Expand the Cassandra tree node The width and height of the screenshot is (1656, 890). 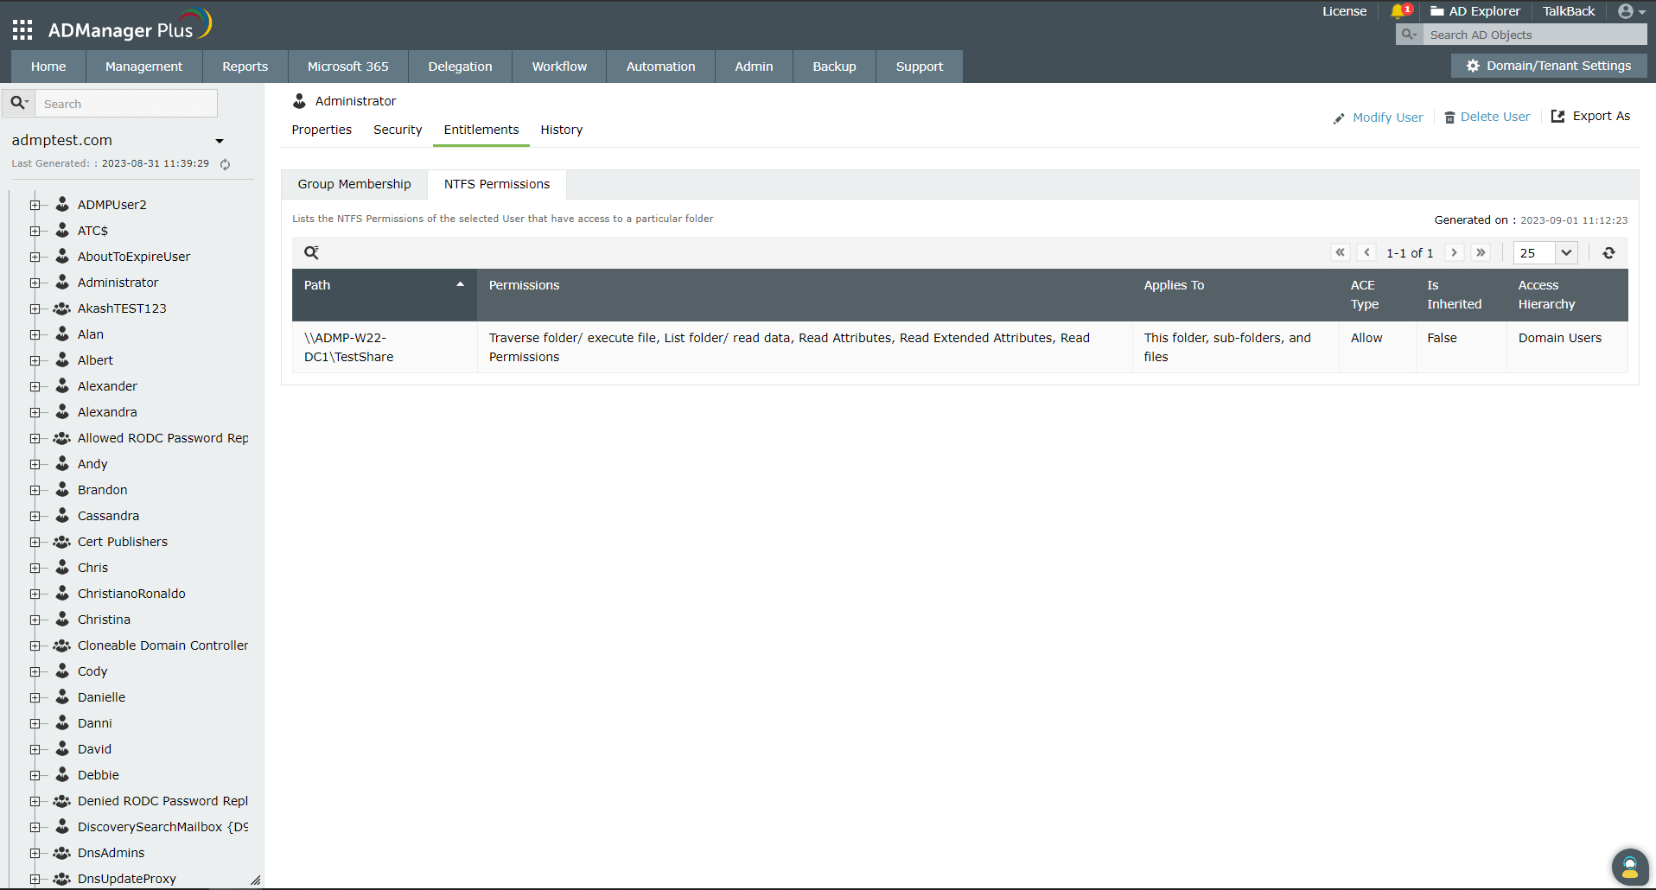click(x=35, y=516)
